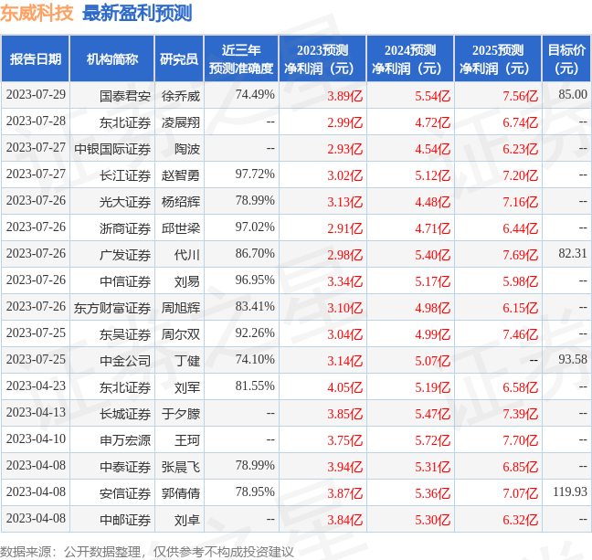
Task: Select researcher 郭倩倩
Action: (181, 493)
